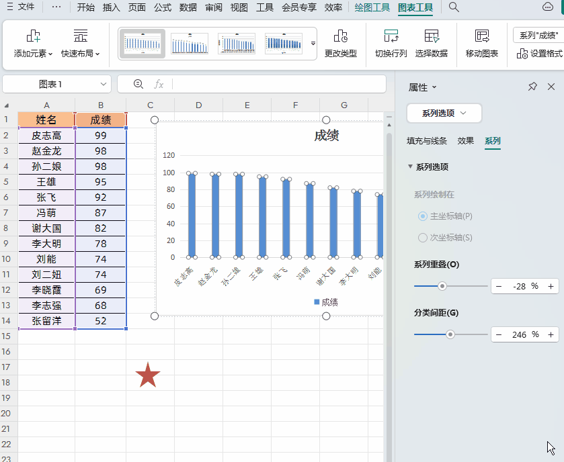564x462 pixels.
Task: Collapse the 系列选项 section
Action: tap(410, 167)
